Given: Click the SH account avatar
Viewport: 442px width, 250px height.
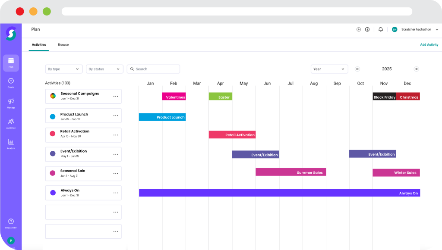Looking at the screenshot, I should coord(395,29).
